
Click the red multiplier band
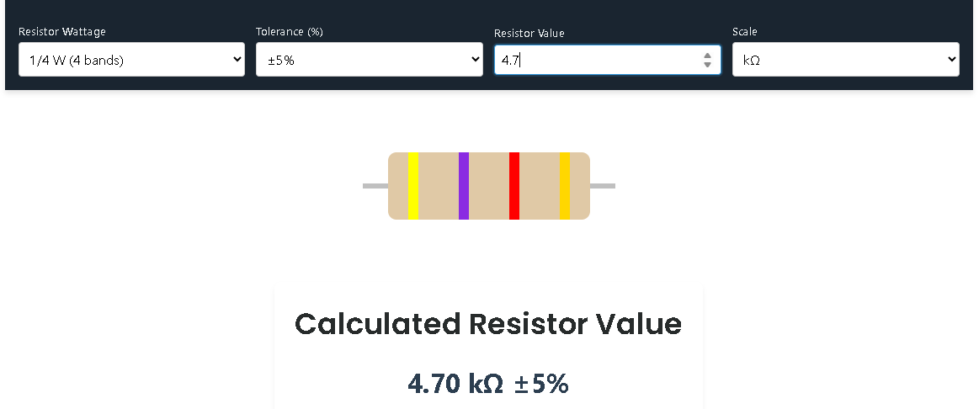[514, 186]
